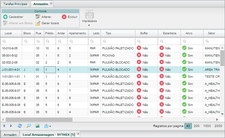The image size is (225, 138).
Task: Click the horizontal scrollbar left arrow
Action: coord(3,119)
